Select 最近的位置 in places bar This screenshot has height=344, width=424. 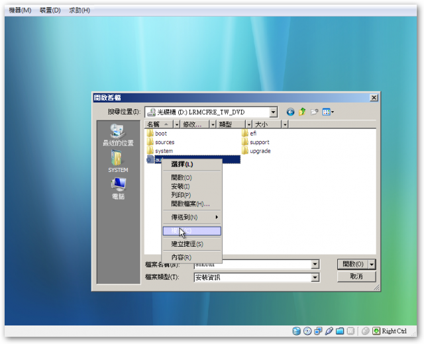[118, 135]
